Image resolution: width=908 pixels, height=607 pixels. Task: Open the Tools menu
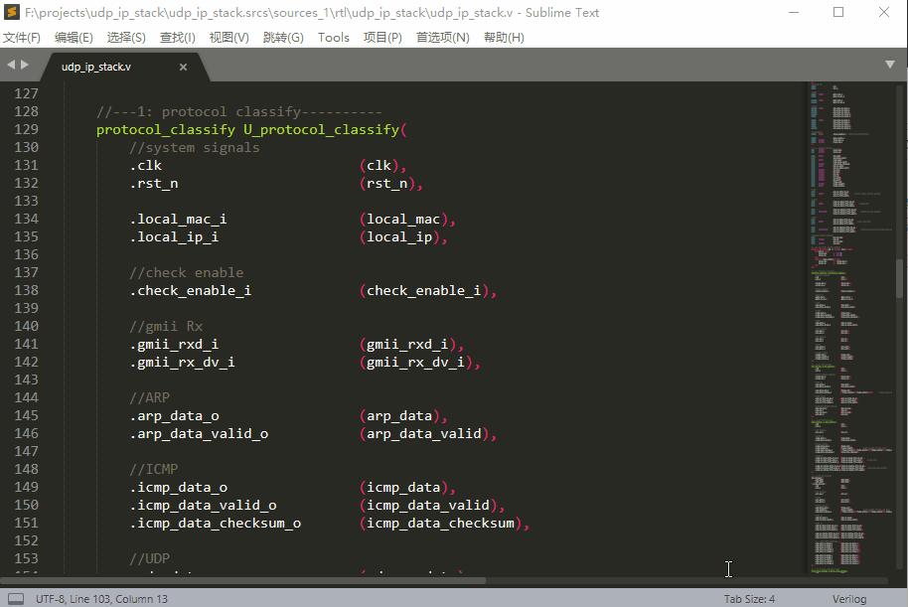tap(334, 38)
